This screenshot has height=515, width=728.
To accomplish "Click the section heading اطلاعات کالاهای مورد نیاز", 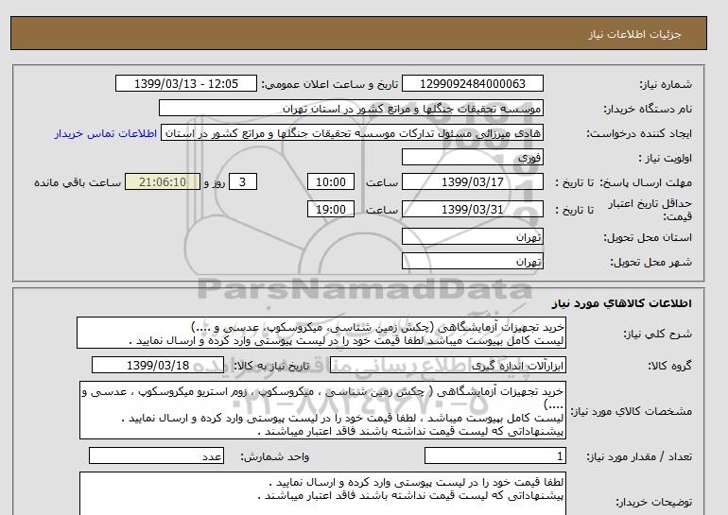I will pyautogui.click(x=622, y=303).
